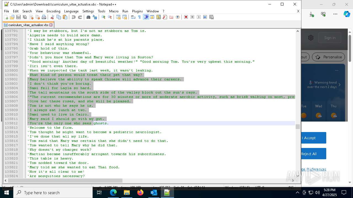
Task: Open Microsoft Edge from the taskbar
Action: [x=113, y=193]
